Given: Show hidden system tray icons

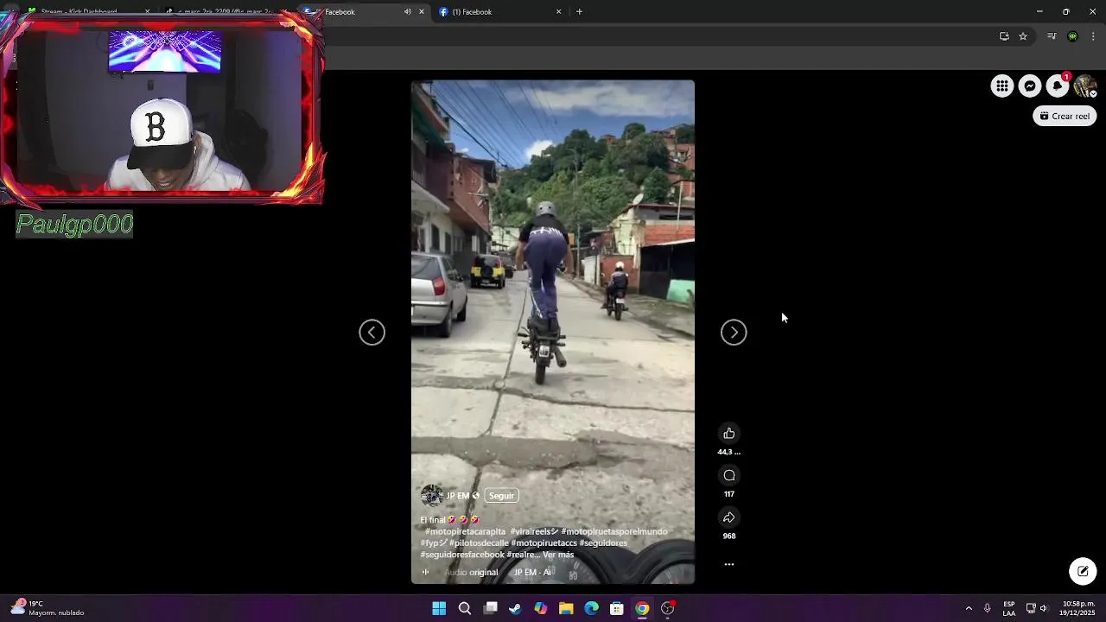Looking at the screenshot, I should pos(969,608).
